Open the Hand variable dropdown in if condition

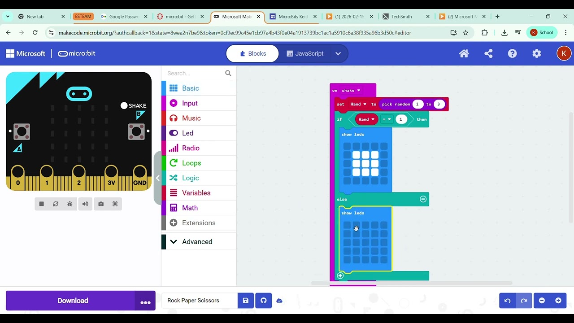point(366,119)
